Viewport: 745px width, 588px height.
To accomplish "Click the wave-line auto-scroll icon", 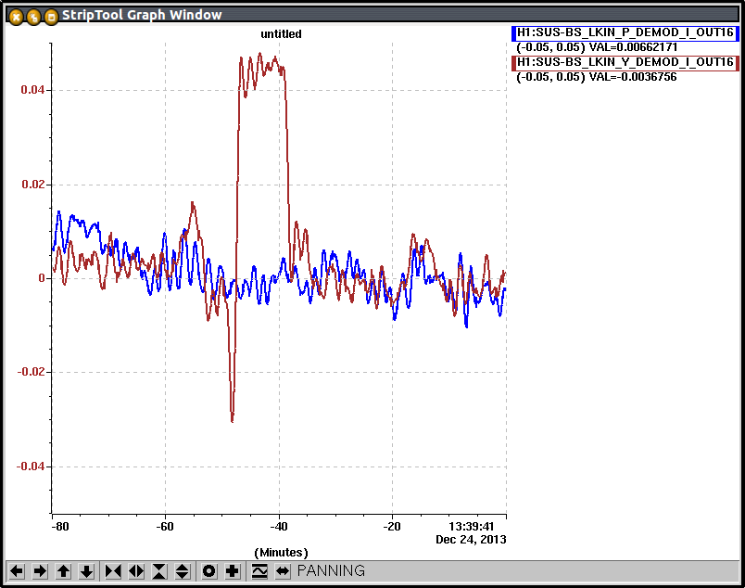I will tap(259, 571).
